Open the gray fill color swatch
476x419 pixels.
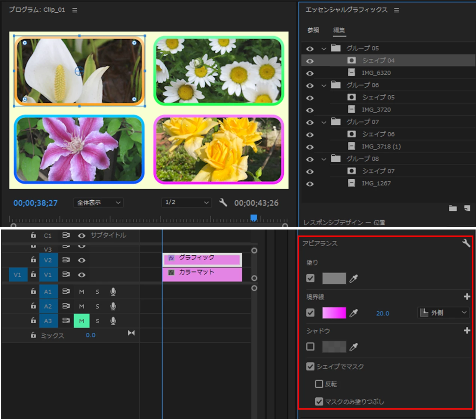point(334,278)
